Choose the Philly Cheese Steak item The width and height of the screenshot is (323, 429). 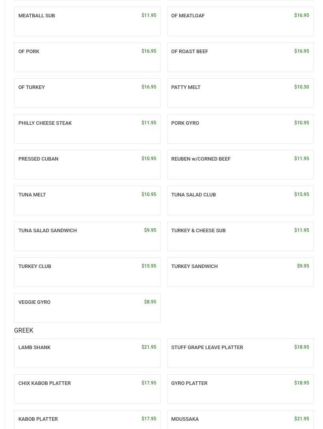(87, 129)
